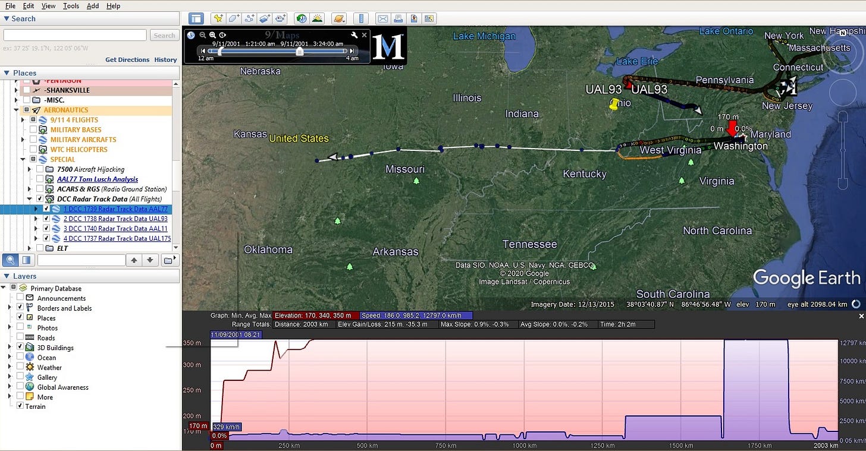866x451 pixels.
Task: Open the planet switcher (Saturn) icon
Action: pyautogui.click(x=339, y=18)
